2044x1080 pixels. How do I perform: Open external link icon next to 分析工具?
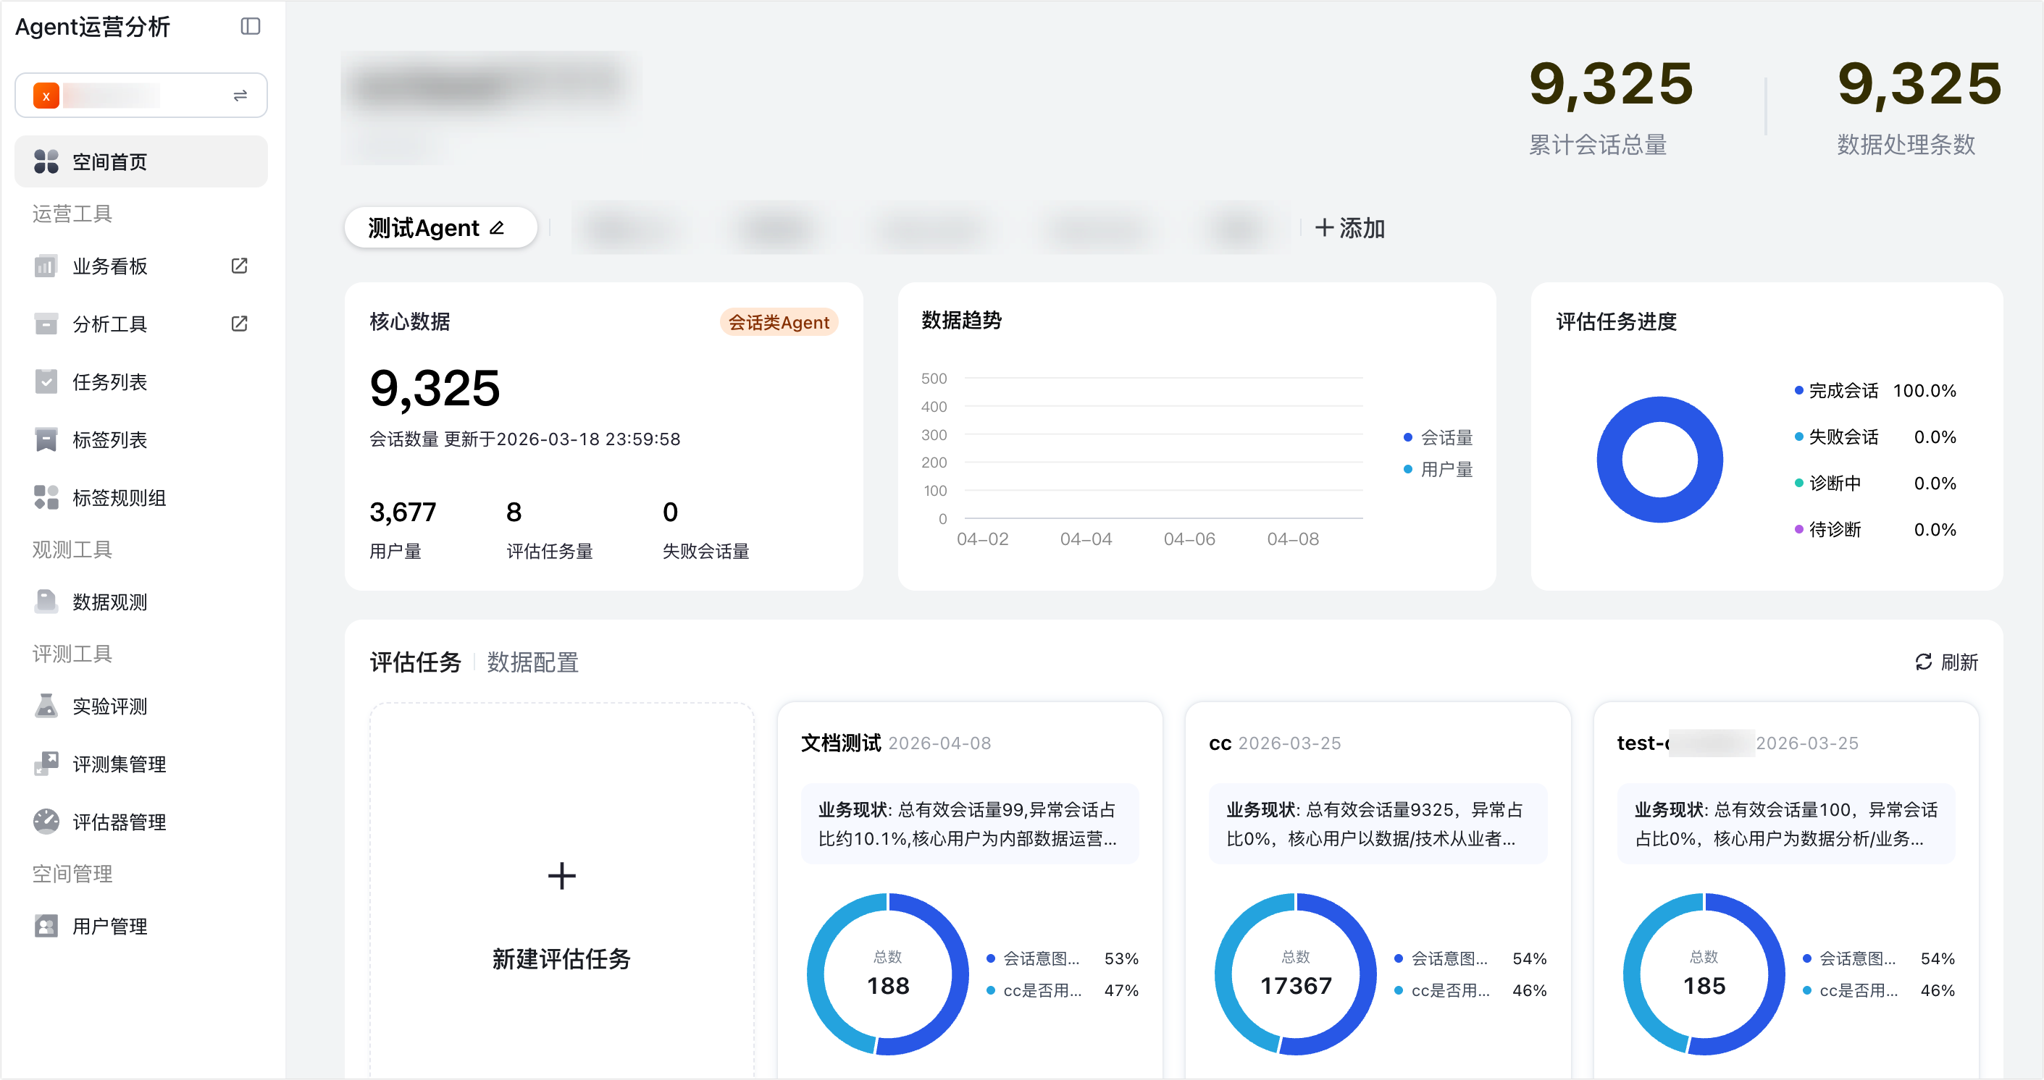(x=239, y=324)
